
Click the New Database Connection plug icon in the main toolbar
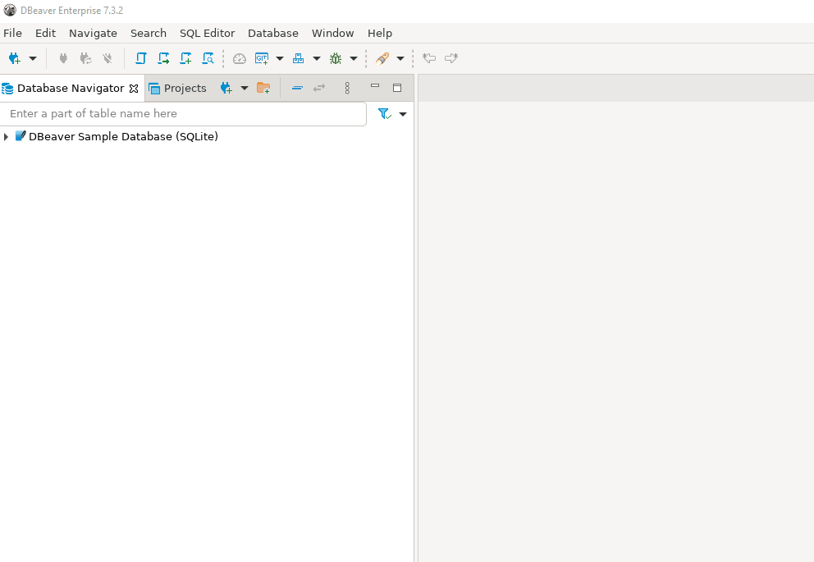point(14,58)
